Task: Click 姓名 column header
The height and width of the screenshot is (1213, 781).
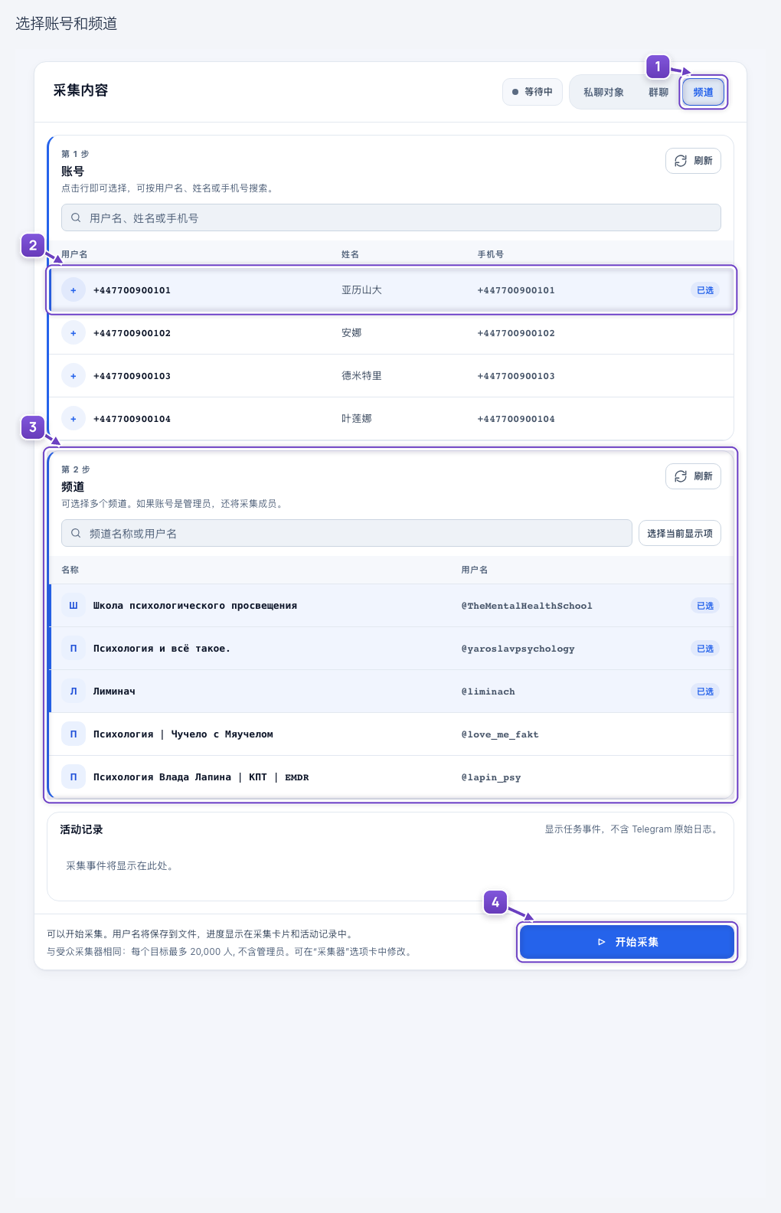Action: pos(350,254)
